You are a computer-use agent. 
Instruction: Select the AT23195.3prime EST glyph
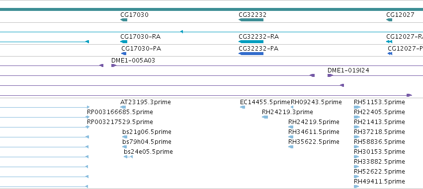coord(123,107)
